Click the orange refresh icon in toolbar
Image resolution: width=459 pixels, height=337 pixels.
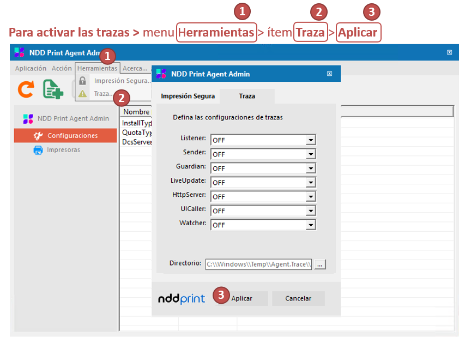26,89
